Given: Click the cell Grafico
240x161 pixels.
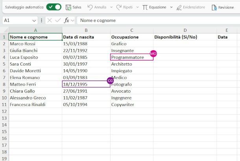Looking at the screenshot, I should pyautogui.click(x=132, y=44).
